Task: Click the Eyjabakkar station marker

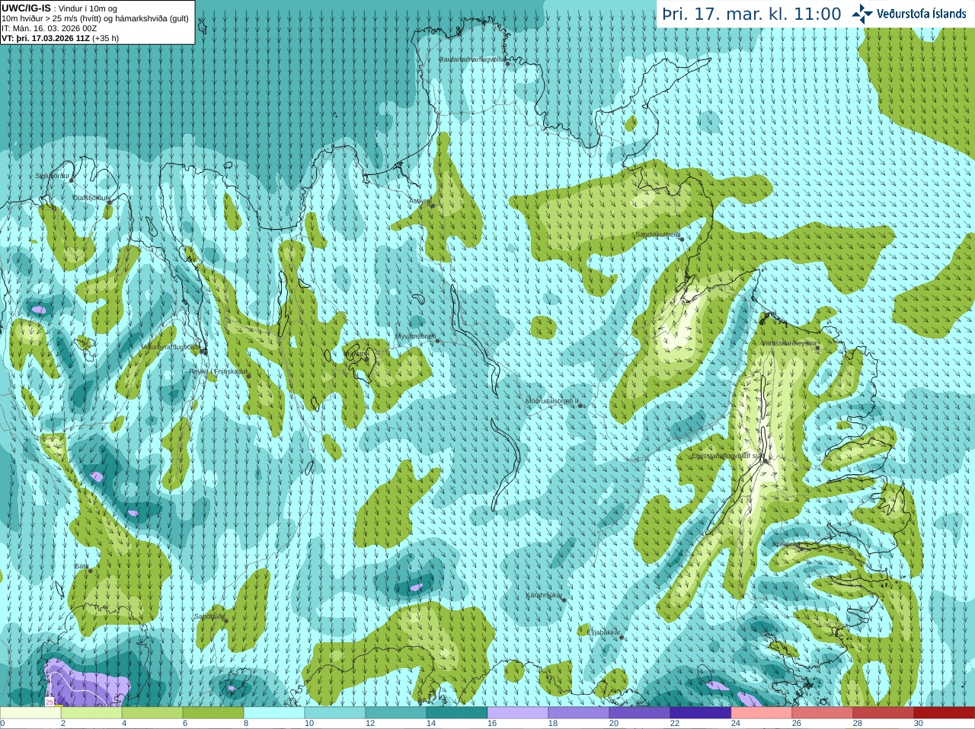Action: coord(622,637)
